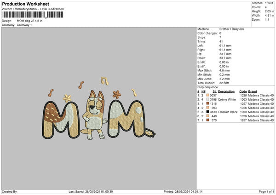Click thread number '5037' in stop sequence
Screen dimensions: 276x195
click(x=213, y=95)
